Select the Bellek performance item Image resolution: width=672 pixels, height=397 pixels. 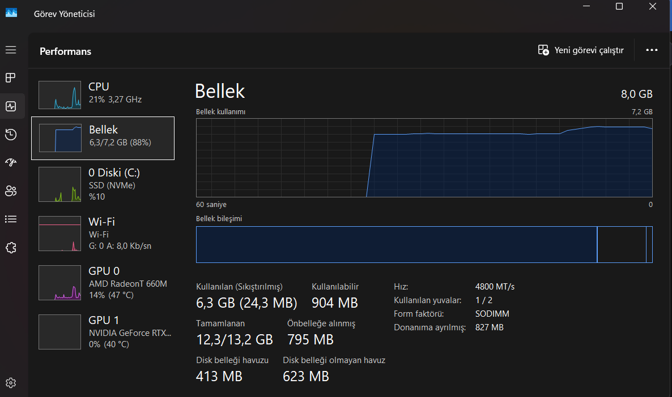(103, 138)
